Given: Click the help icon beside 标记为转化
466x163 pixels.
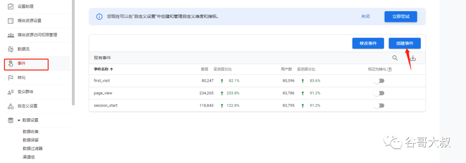Looking at the screenshot, I should coord(390,69).
